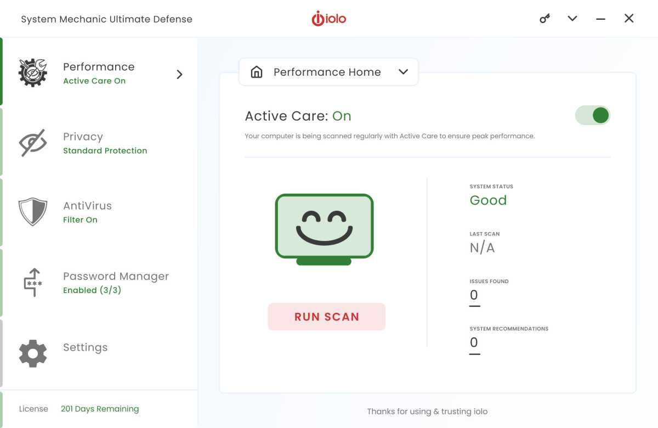
Task: Click the Performance section label
Action: 99,66
